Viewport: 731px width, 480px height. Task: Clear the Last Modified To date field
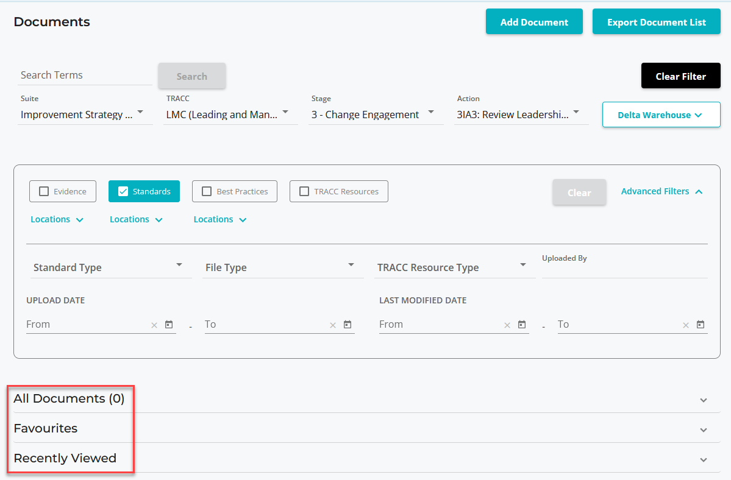(686, 325)
